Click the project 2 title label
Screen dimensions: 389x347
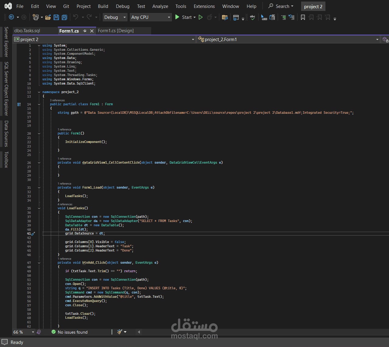(313, 6)
